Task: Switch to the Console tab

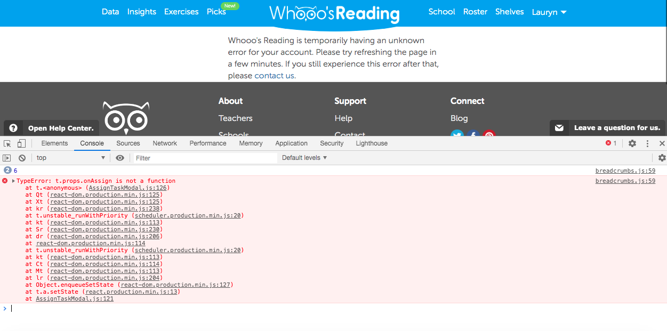Action: 92,143
